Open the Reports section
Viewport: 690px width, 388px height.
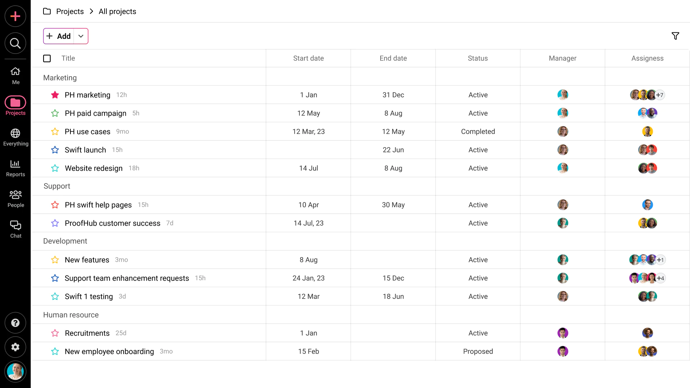pyautogui.click(x=15, y=168)
